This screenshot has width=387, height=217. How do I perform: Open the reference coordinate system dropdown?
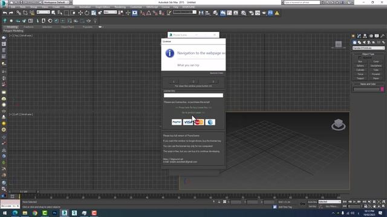(x=110, y=12)
